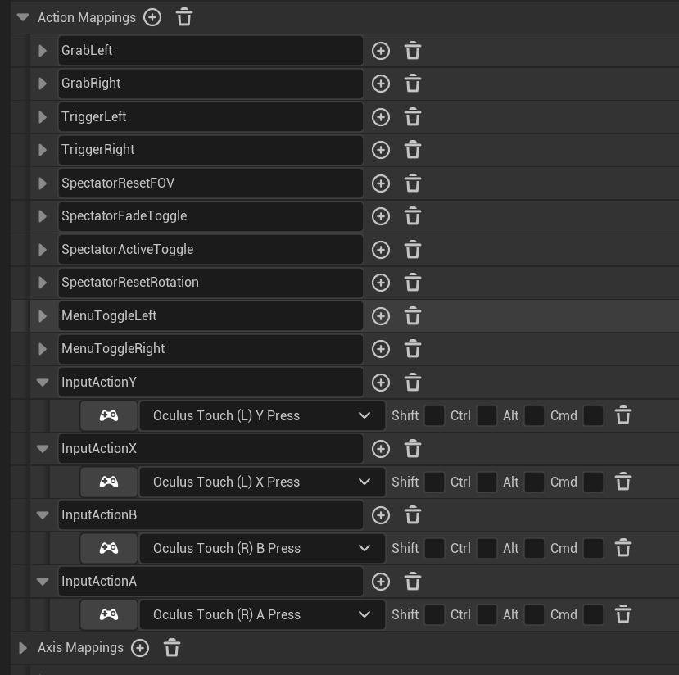Image resolution: width=679 pixels, height=675 pixels.
Task: Delete the SpectatorResetFOV mapping
Action: 413,183
